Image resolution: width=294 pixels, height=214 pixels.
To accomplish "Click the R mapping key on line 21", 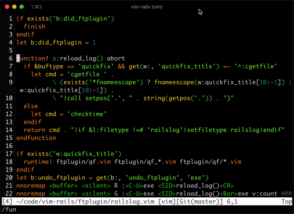I will (x=116, y=186).
